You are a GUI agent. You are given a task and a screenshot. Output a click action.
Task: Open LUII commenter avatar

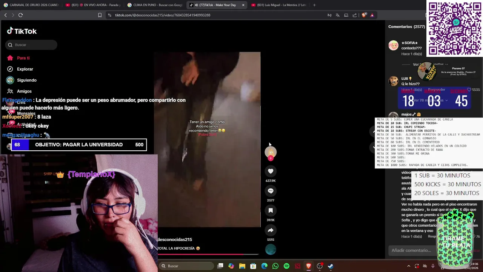394,81
